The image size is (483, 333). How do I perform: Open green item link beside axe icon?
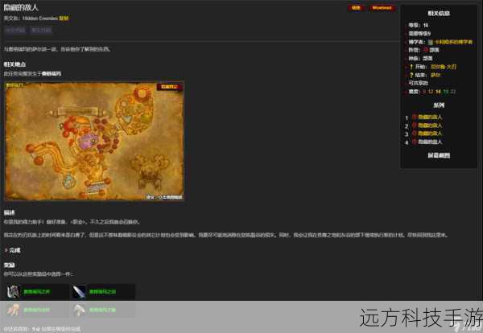tap(102, 310)
